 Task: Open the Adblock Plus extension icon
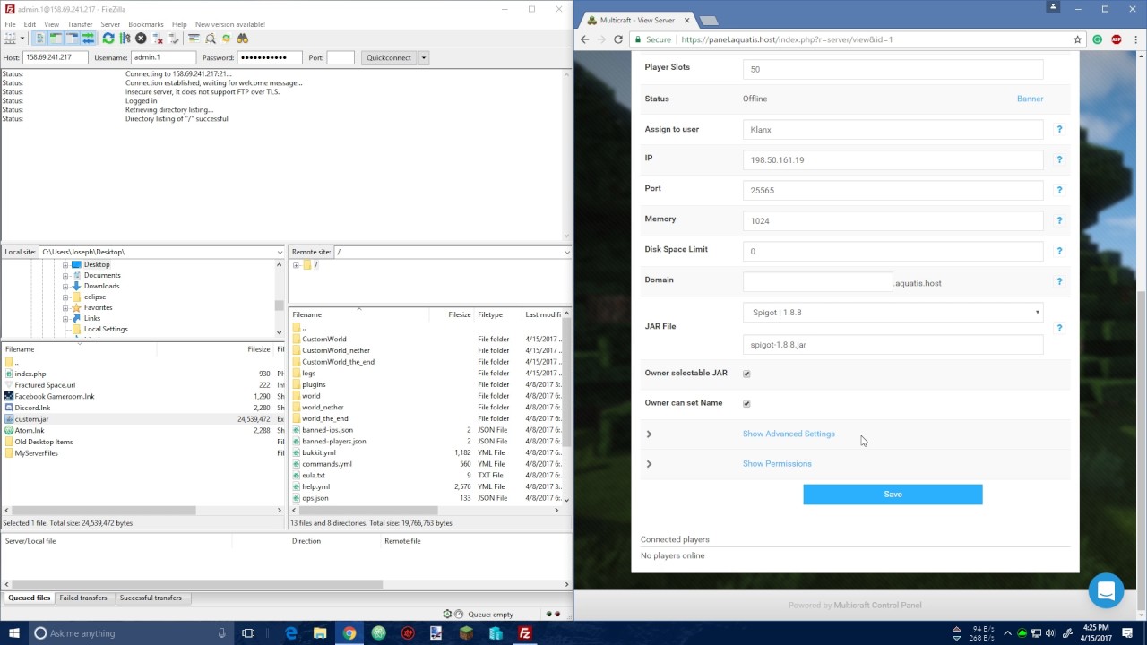[x=1117, y=39]
